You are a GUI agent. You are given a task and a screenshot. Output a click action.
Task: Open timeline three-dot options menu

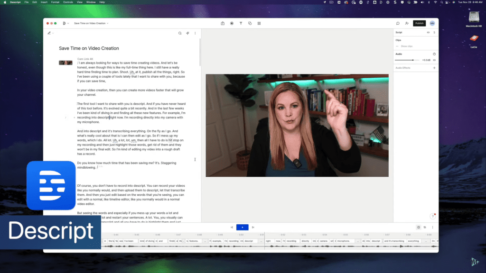[433, 227]
